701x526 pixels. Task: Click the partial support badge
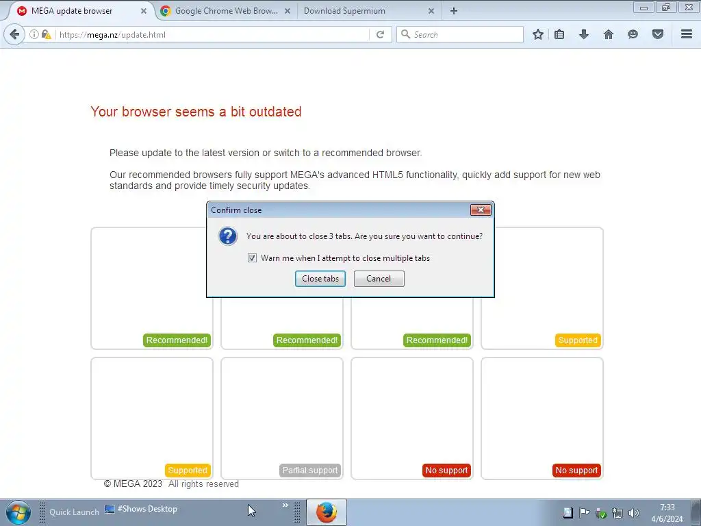[310, 470]
